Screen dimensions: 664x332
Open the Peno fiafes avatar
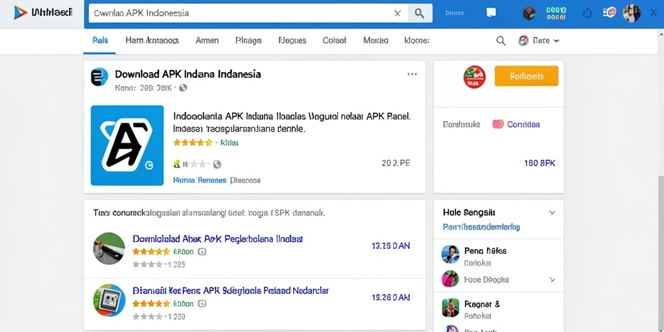(450, 254)
